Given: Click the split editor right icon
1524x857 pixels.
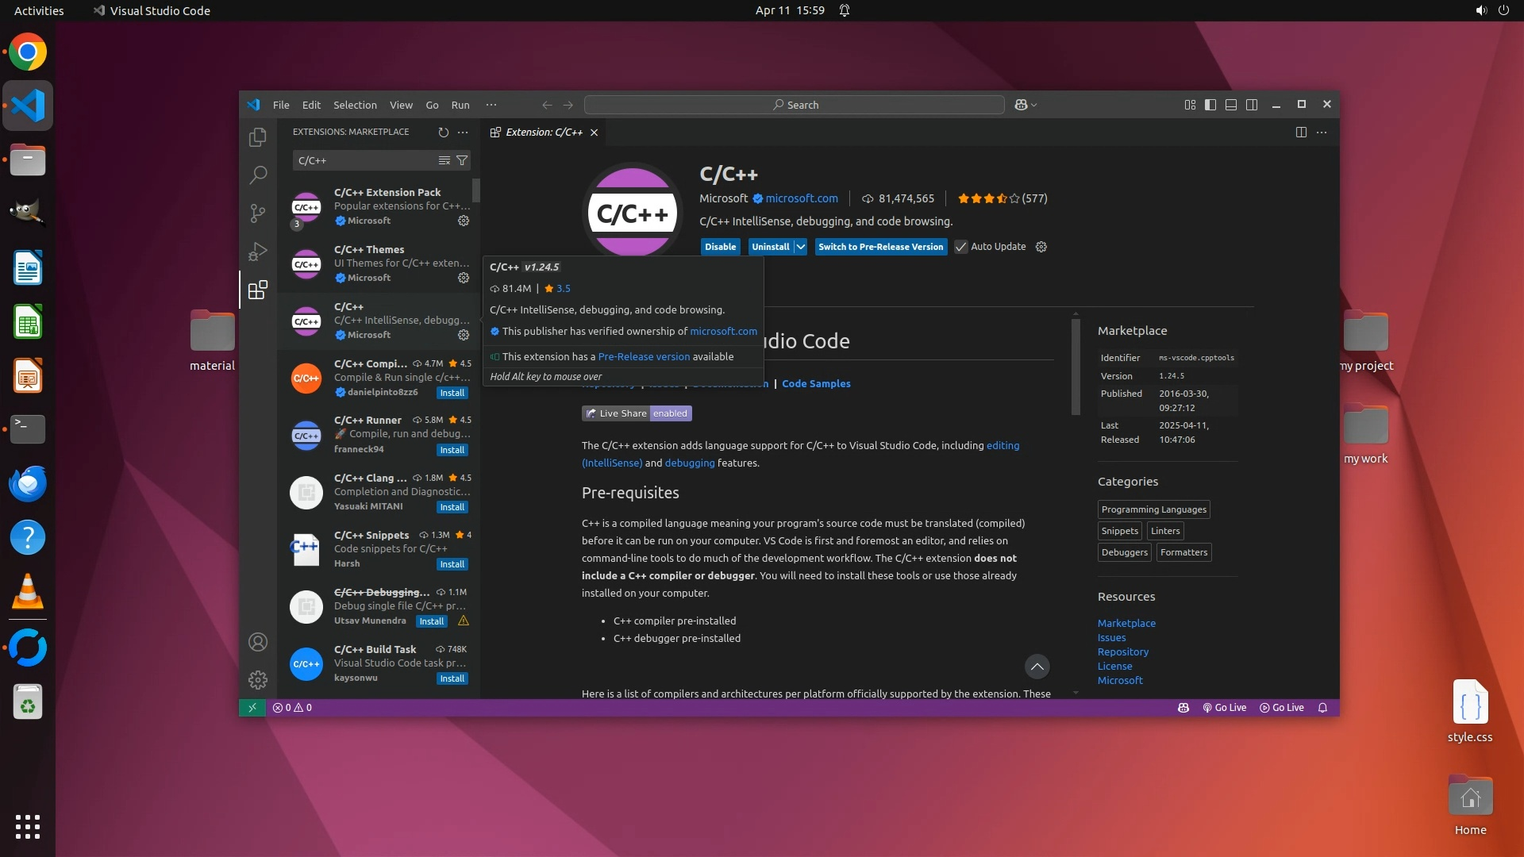Looking at the screenshot, I should point(1301,133).
